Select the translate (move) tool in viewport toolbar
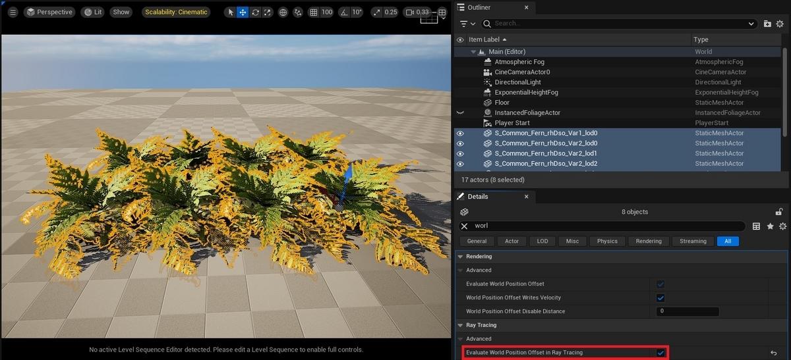 coord(243,13)
